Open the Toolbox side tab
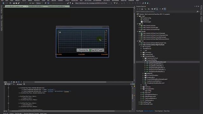This screenshot has height=114, width=203. [x=2, y=17]
